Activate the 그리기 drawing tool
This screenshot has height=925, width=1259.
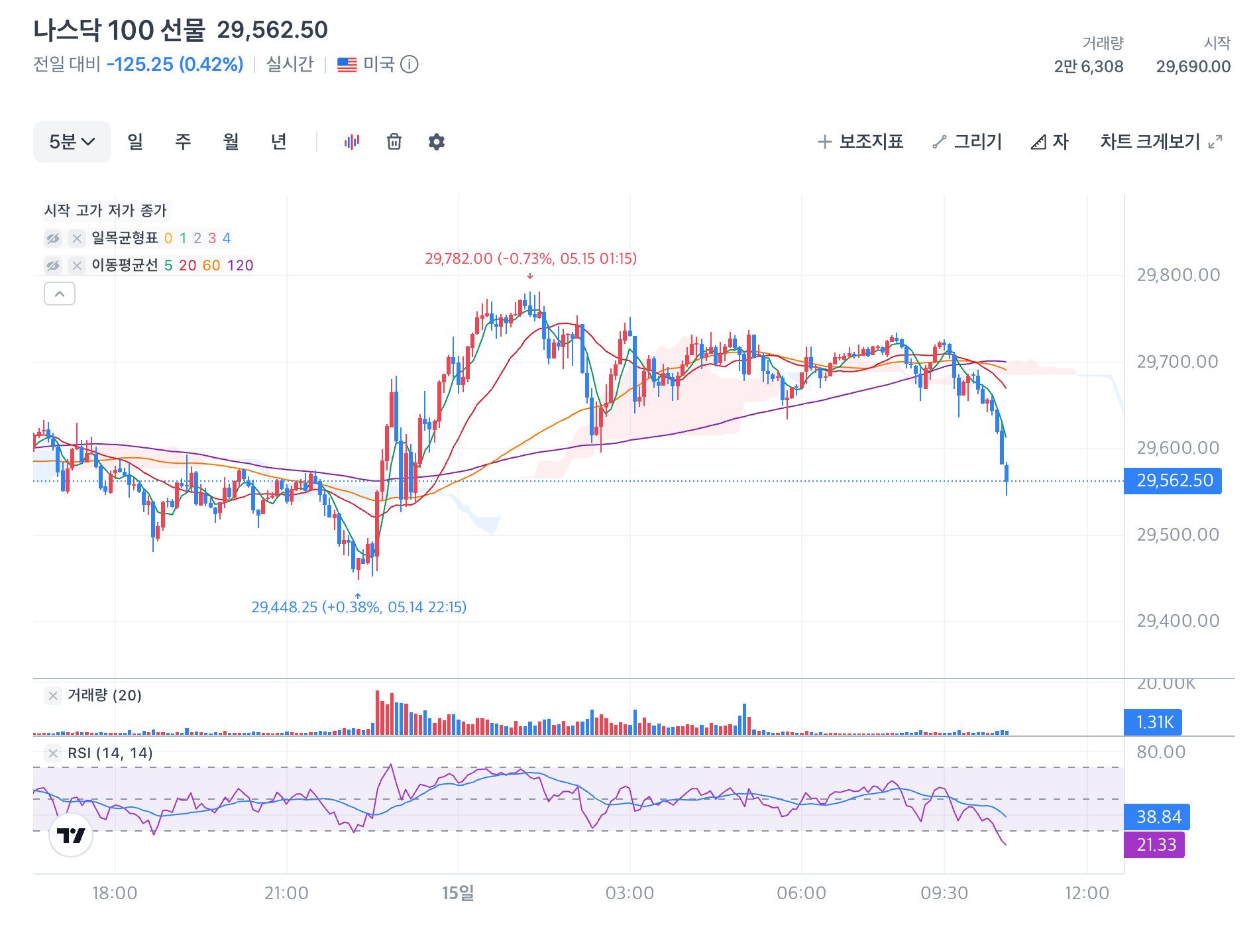[967, 142]
